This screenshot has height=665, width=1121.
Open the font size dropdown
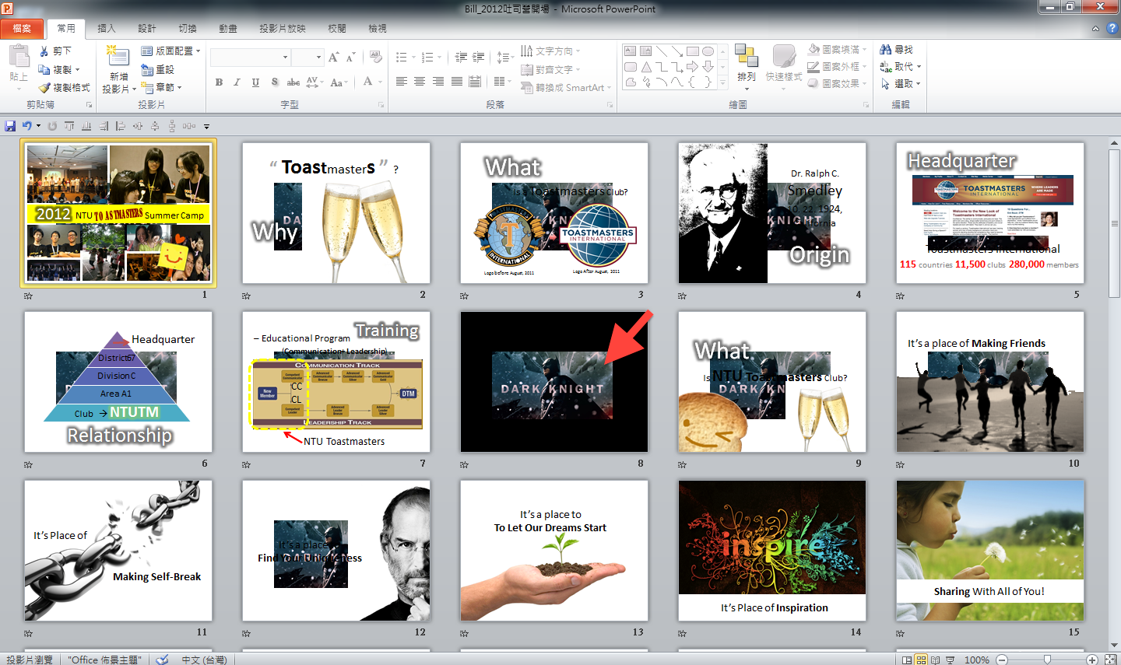click(318, 58)
